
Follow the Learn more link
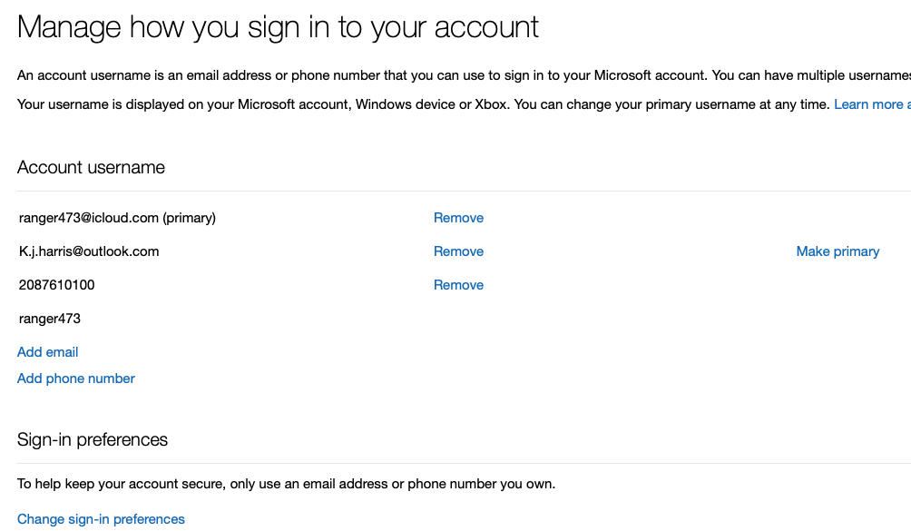pos(872,104)
